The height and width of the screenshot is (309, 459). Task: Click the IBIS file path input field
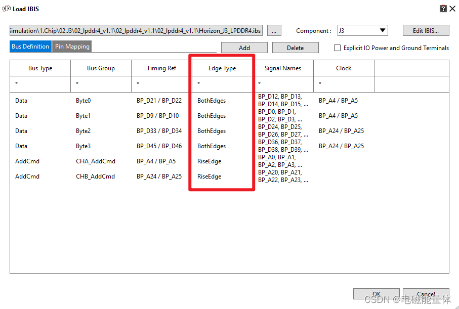point(134,30)
